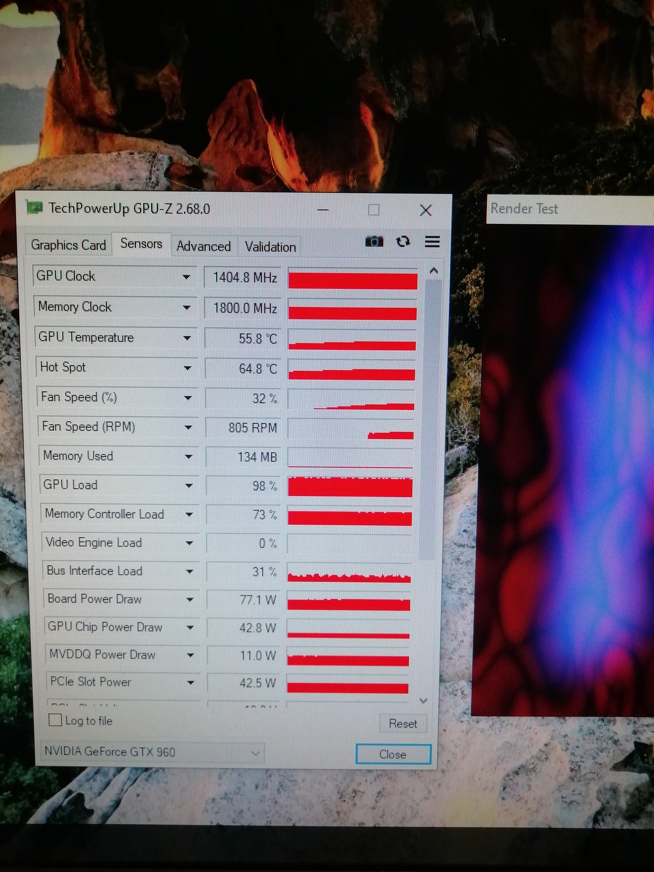The image size is (654, 872).
Task: Open the GPU Load dropdown arrow
Action: [x=189, y=486]
